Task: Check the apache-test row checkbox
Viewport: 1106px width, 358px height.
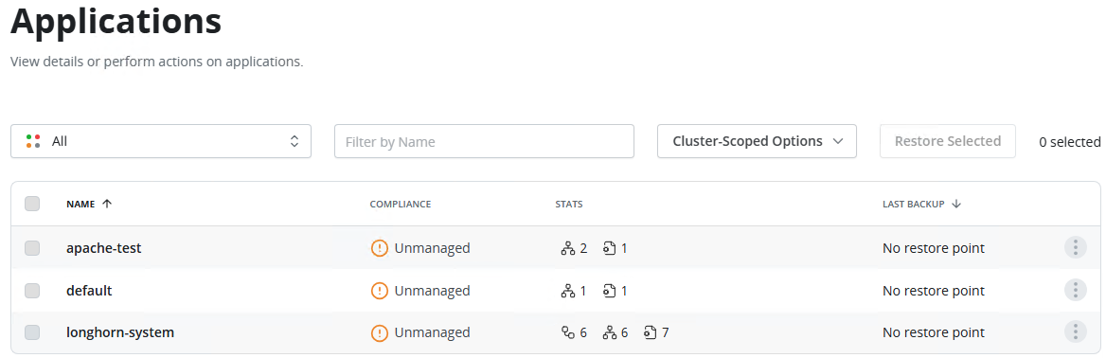Action: [x=32, y=248]
